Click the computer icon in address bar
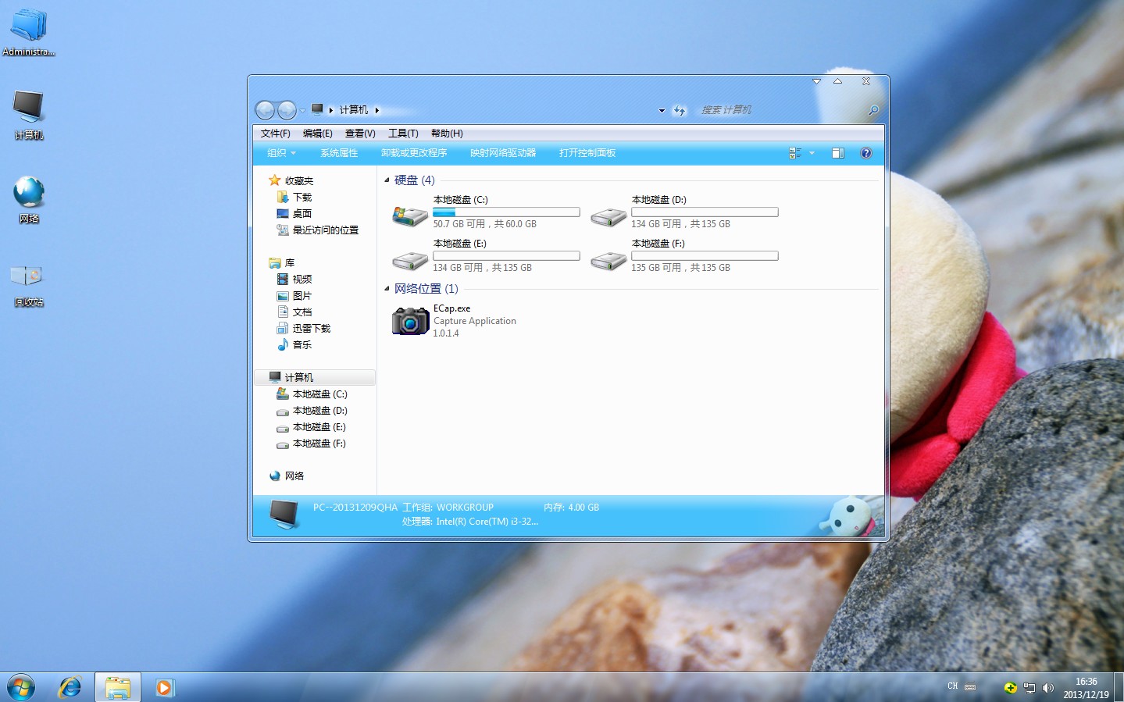The width and height of the screenshot is (1124, 702). [317, 109]
